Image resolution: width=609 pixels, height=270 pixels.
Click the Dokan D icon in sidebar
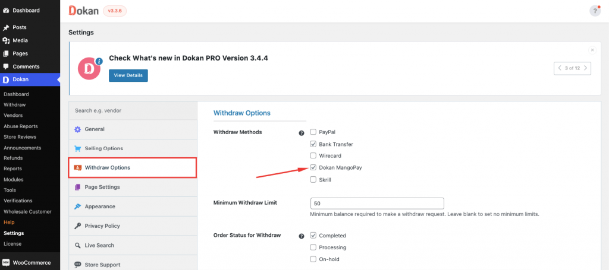[6, 80]
